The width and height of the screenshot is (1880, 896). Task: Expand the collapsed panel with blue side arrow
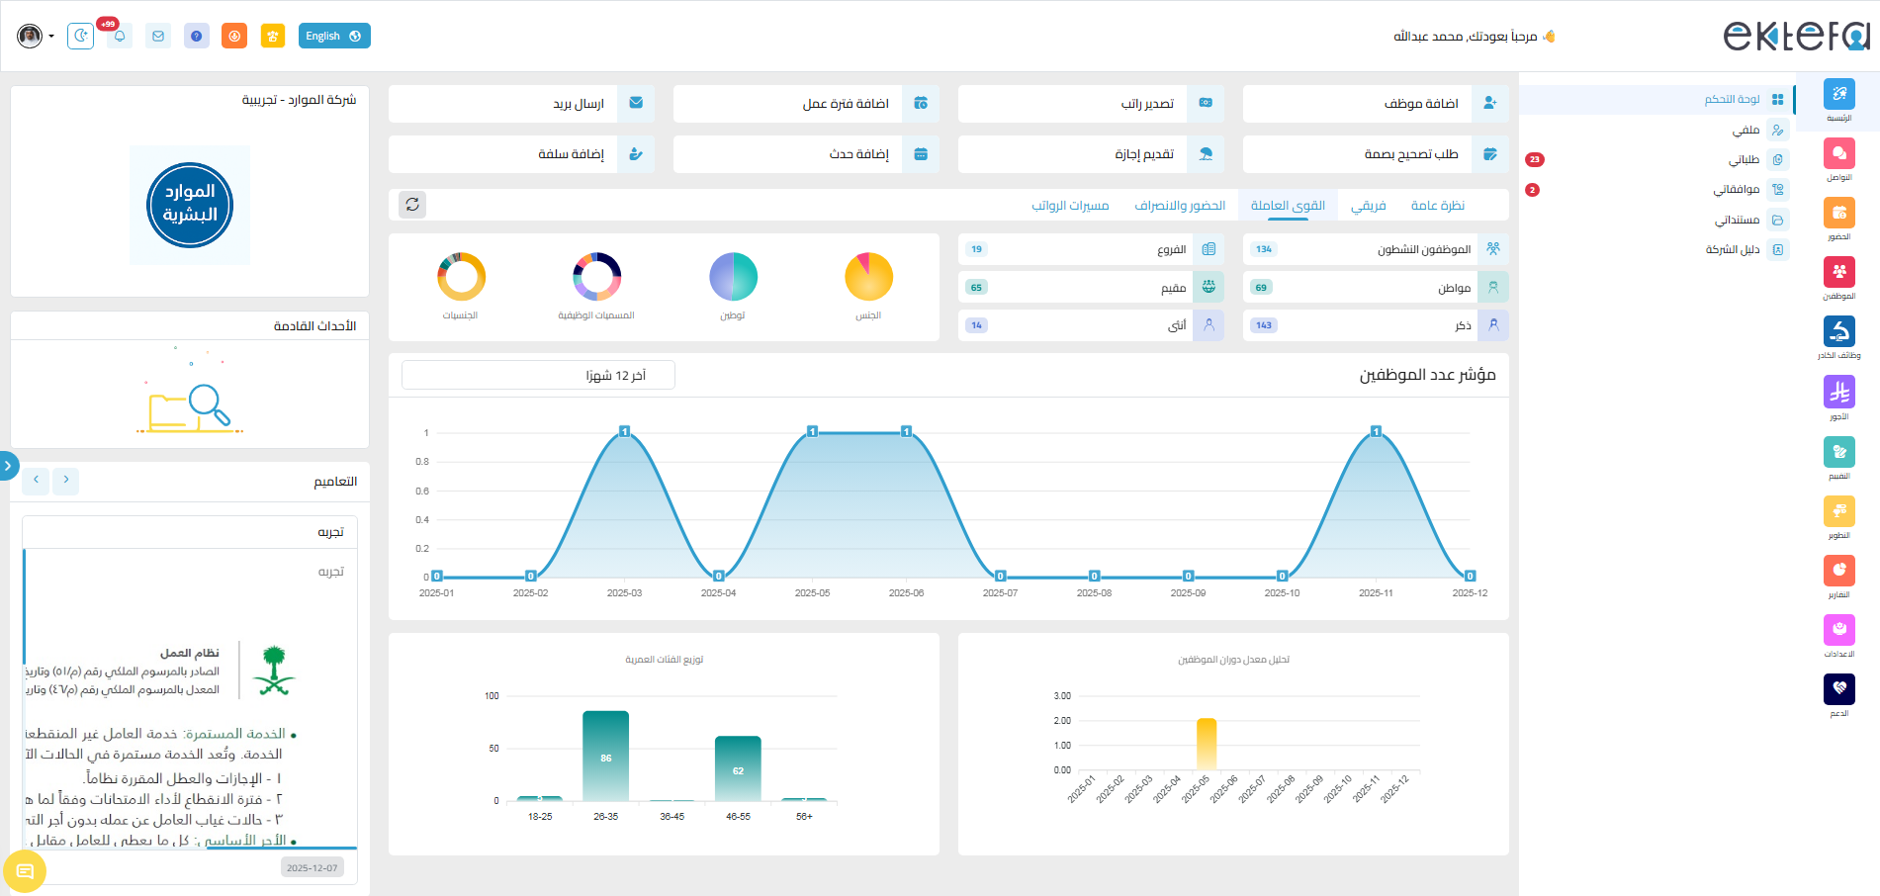(x=8, y=465)
